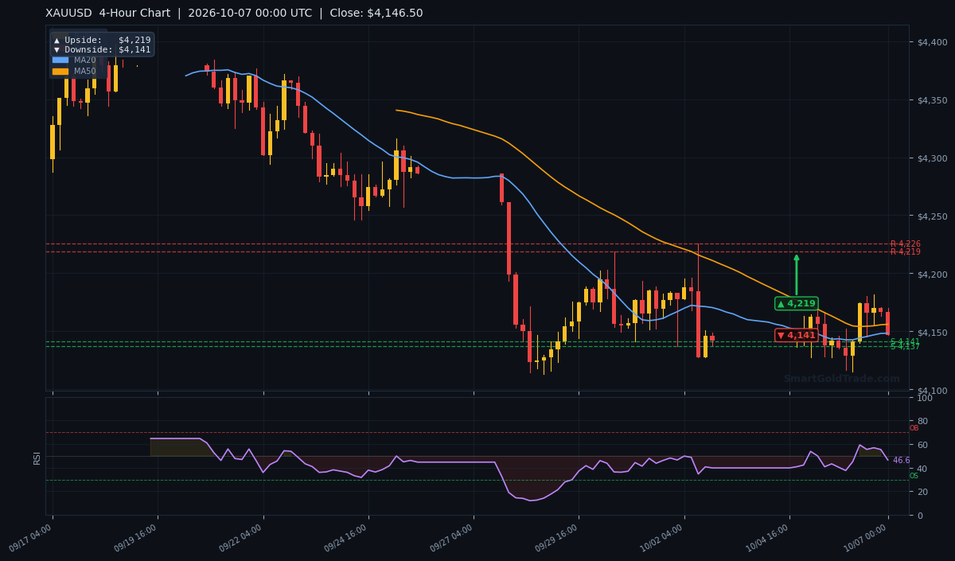The image size is (955, 561).
Task: Click the 09/27 04:00 date label
Action: tap(450, 538)
